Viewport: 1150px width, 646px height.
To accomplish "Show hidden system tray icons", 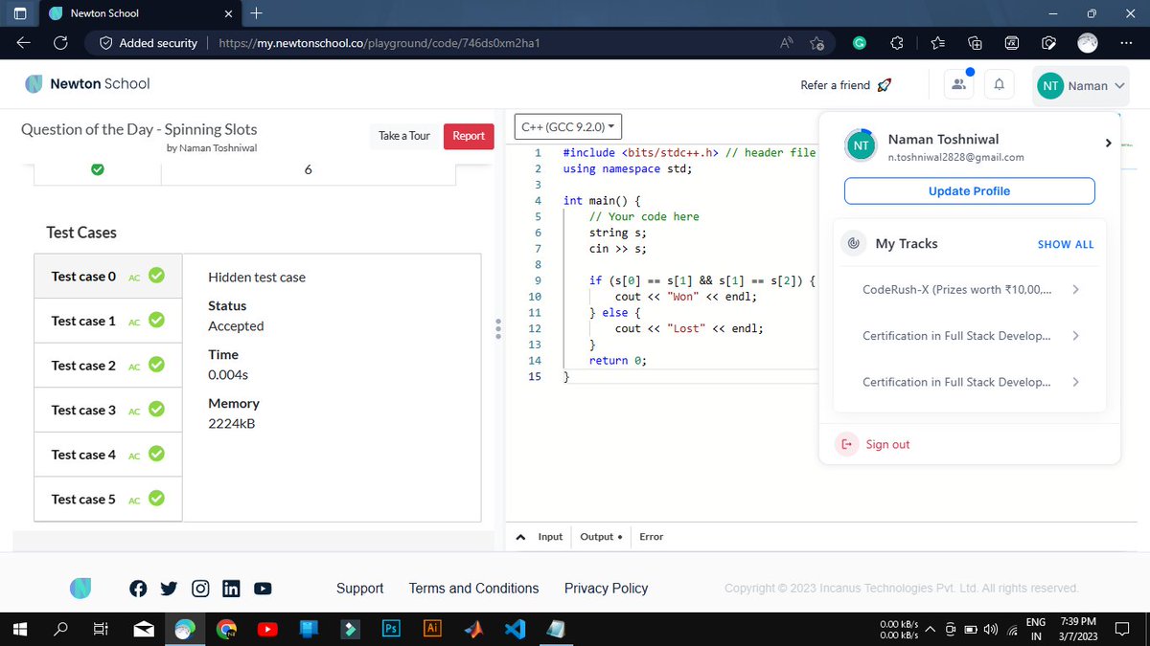I will (930, 629).
